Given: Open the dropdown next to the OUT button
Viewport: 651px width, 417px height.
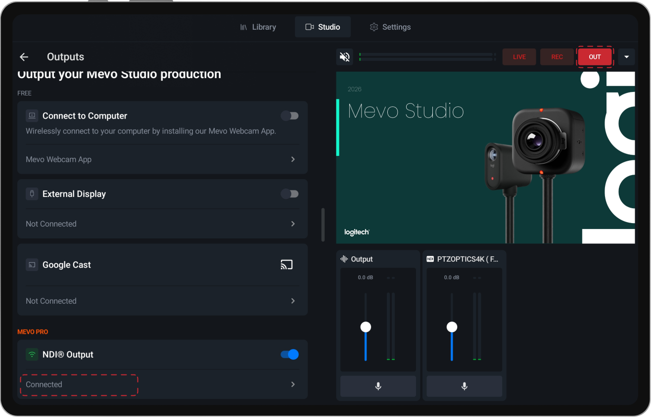Looking at the screenshot, I should click(626, 56).
